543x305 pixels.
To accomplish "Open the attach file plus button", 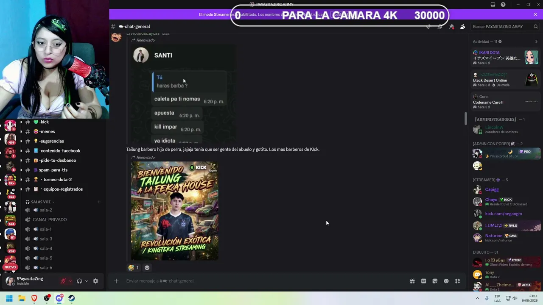I will point(116,281).
